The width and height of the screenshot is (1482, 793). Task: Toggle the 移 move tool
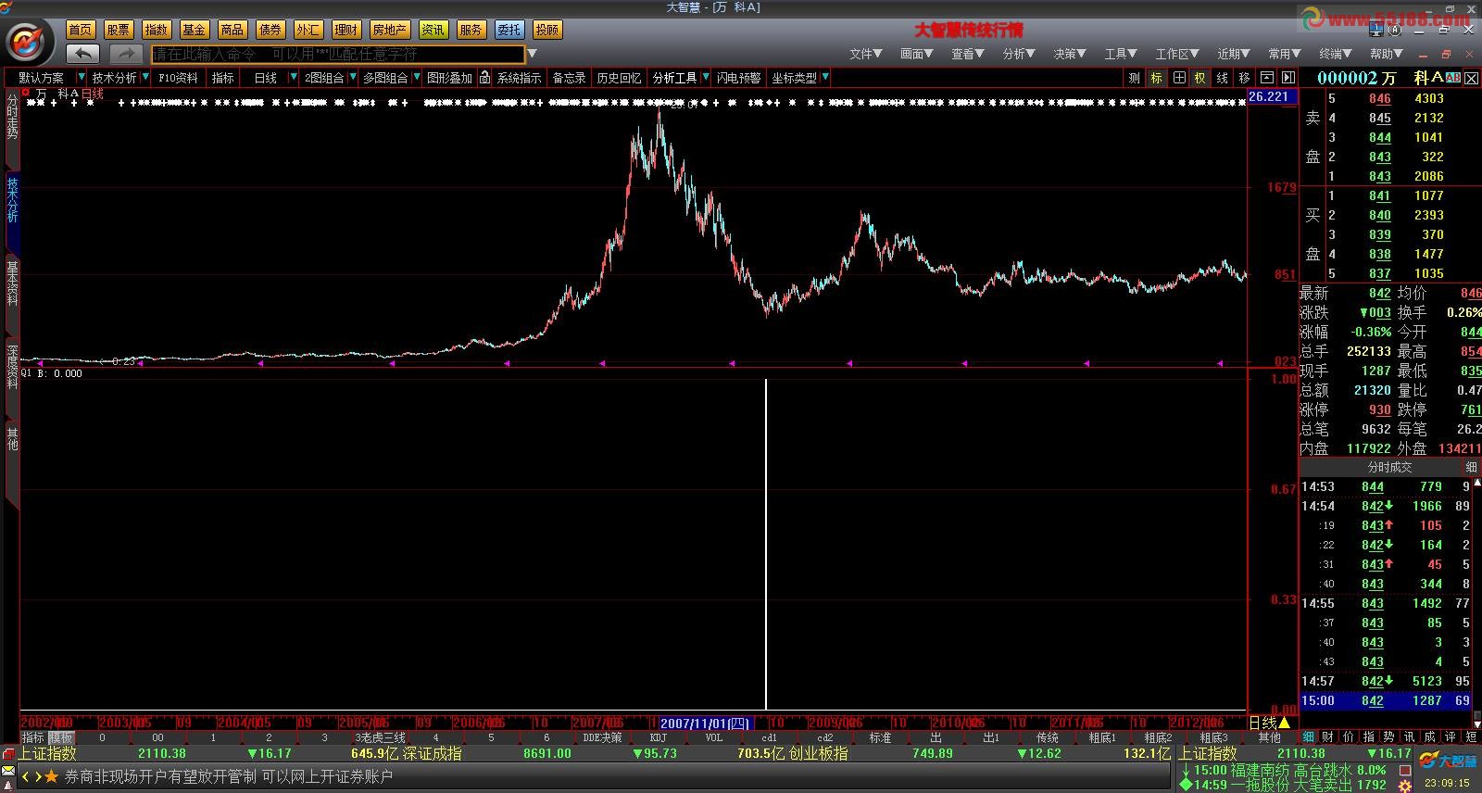click(x=1245, y=78)
